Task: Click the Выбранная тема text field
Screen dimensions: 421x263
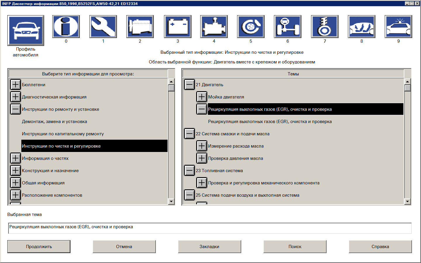Action: (x=210, y=228)
